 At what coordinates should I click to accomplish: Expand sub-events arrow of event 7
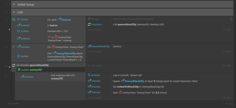9,30
